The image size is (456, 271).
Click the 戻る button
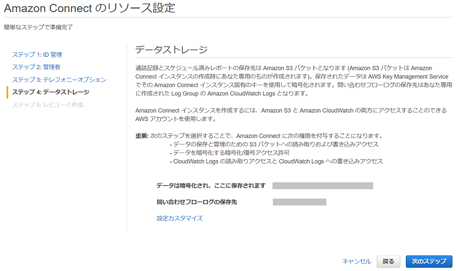click(x=388, y=261)
